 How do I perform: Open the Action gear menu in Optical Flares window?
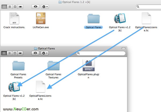pyautogui.click(x=45, y=53)
